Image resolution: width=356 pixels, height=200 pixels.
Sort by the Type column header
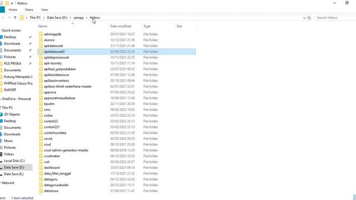pyautogui.click(x=147, y=26)
